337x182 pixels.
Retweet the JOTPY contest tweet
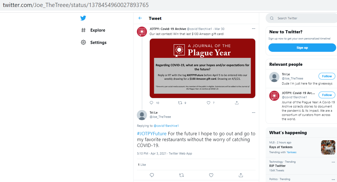[180, 103]
